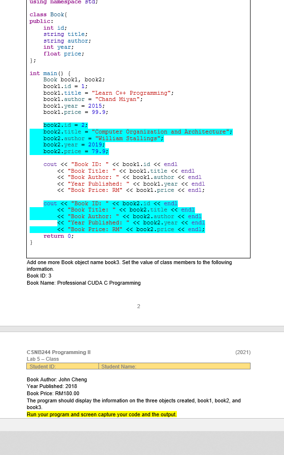The image size is (284, 455).
Task: Click the line printing book1.author
Action: [x=129, y=177]
